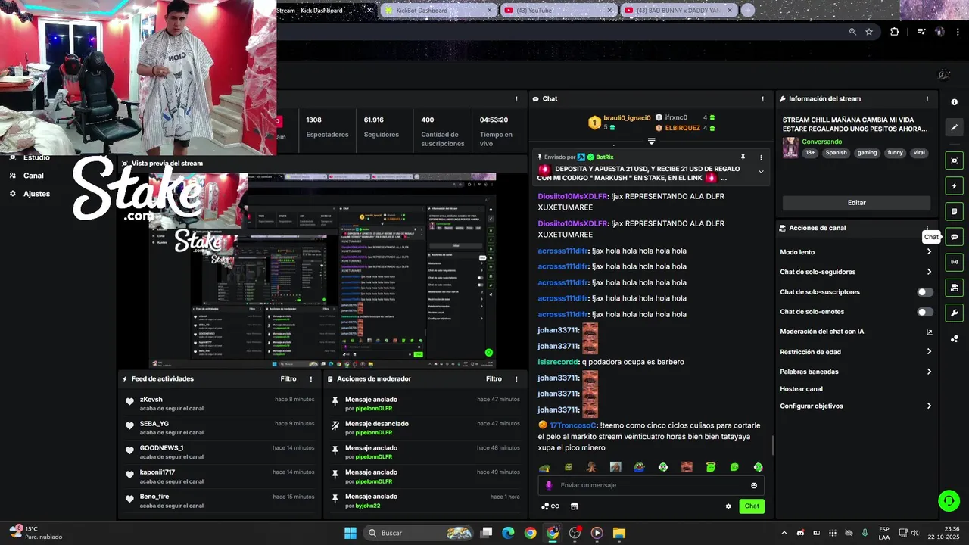
Task: Toggle Chat de solo-suscriptores switch
Action: [x=925, y=292]
